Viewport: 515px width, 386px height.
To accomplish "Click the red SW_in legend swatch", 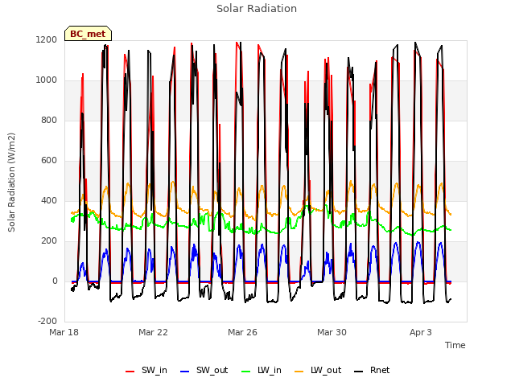I will tap(130, 372).
